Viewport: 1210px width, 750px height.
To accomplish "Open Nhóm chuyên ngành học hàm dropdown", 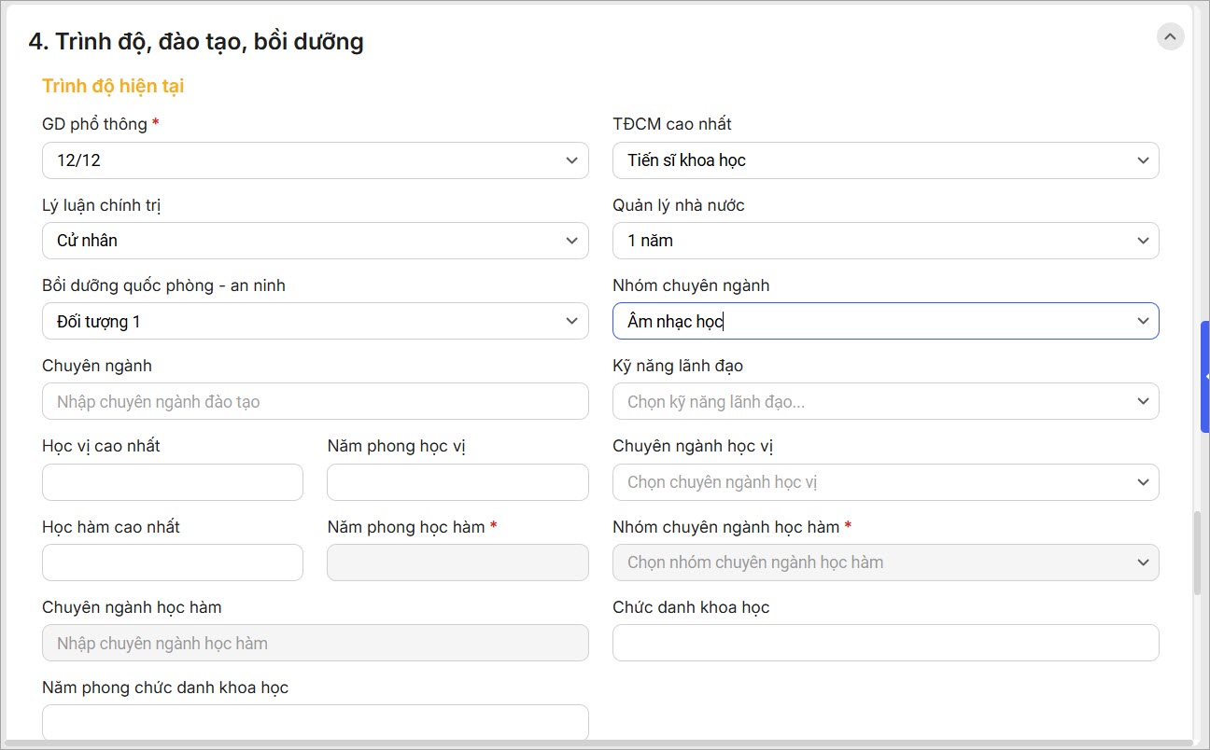I will [885, 562].
